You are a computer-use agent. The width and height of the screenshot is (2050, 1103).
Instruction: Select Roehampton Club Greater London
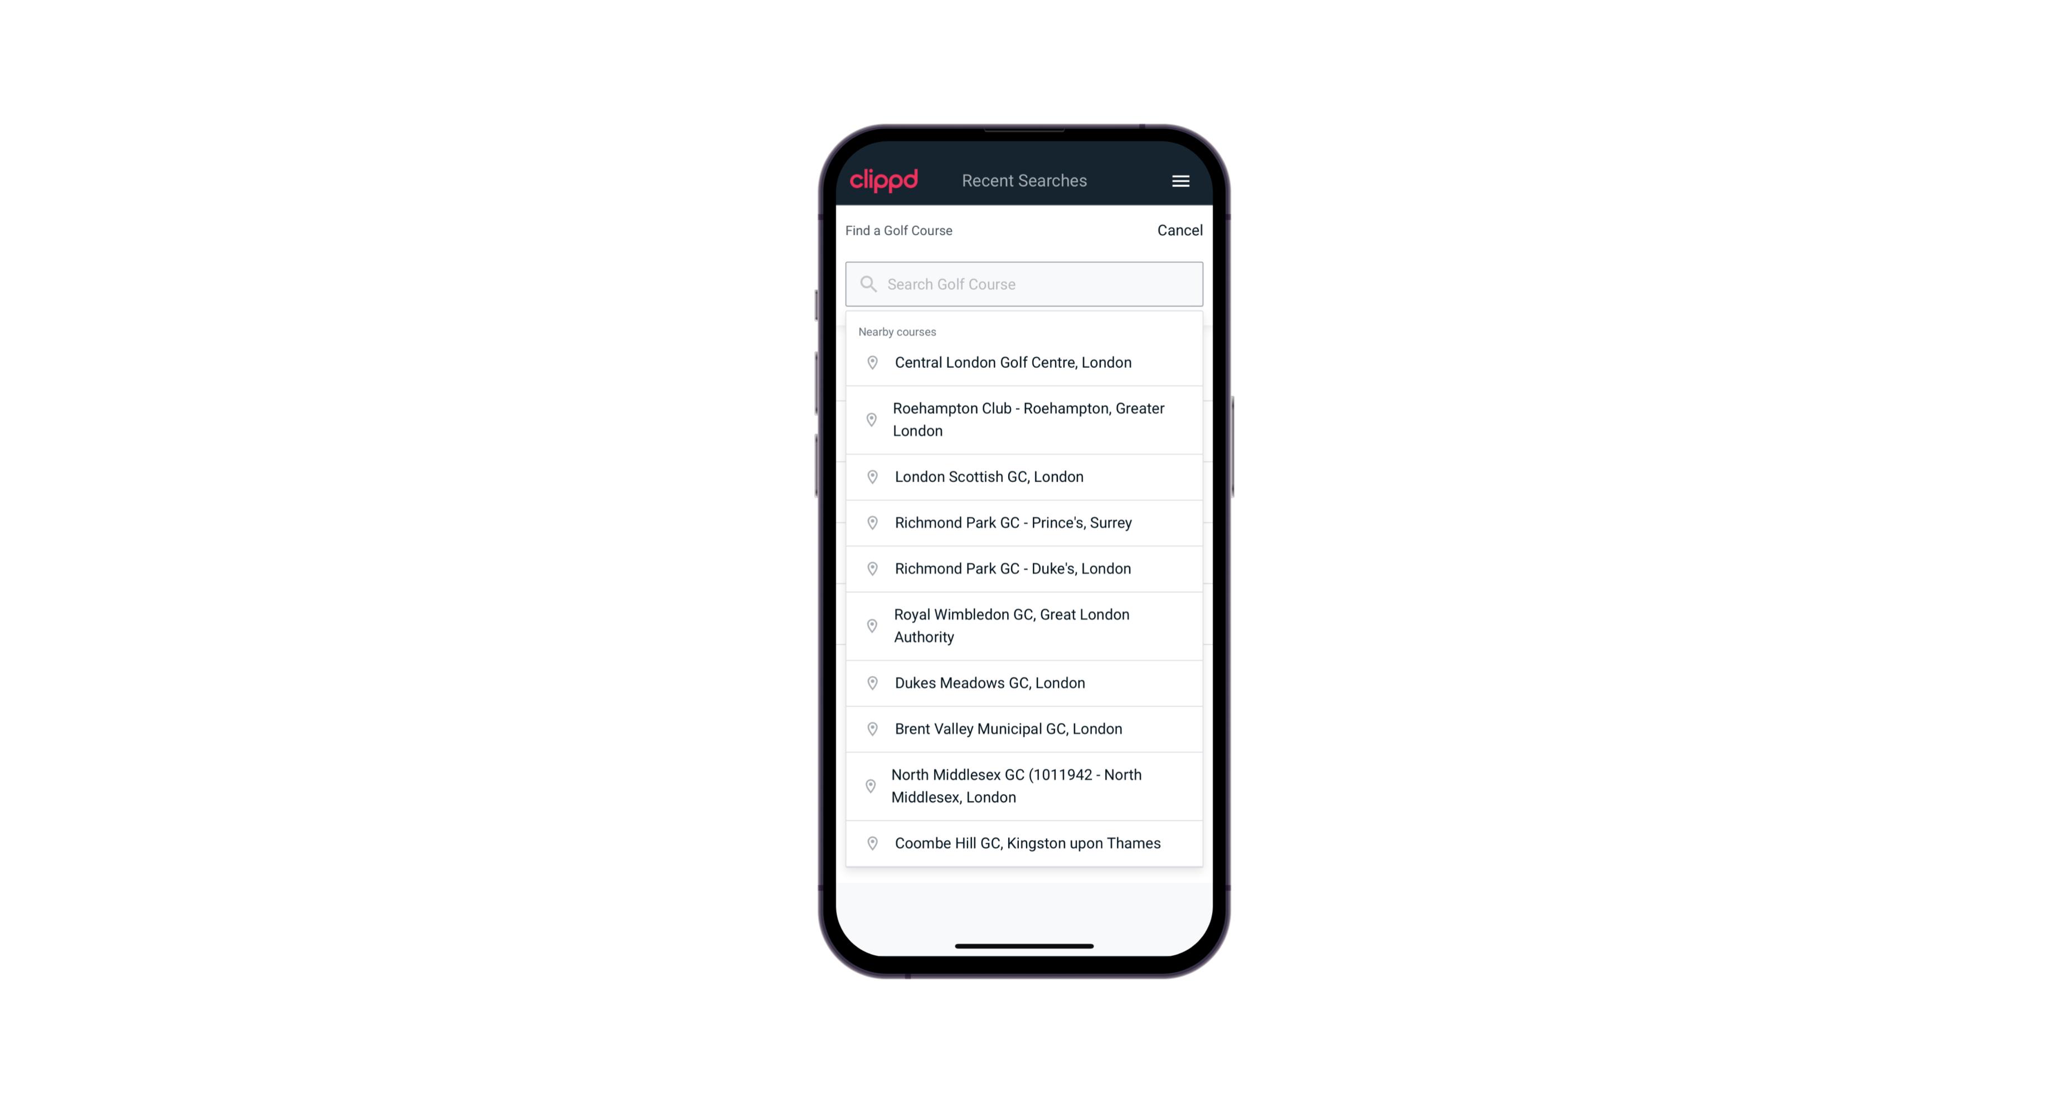[x=1024, y=420]
